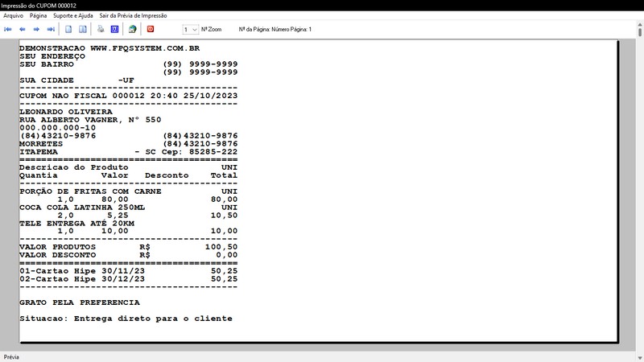Click 'RUA ALBERTO VAGNER, Nº 550' address
644x362 pixels.
click(90, 120)
